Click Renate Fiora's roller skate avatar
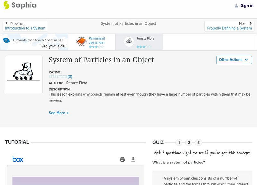 coord(129,42)
